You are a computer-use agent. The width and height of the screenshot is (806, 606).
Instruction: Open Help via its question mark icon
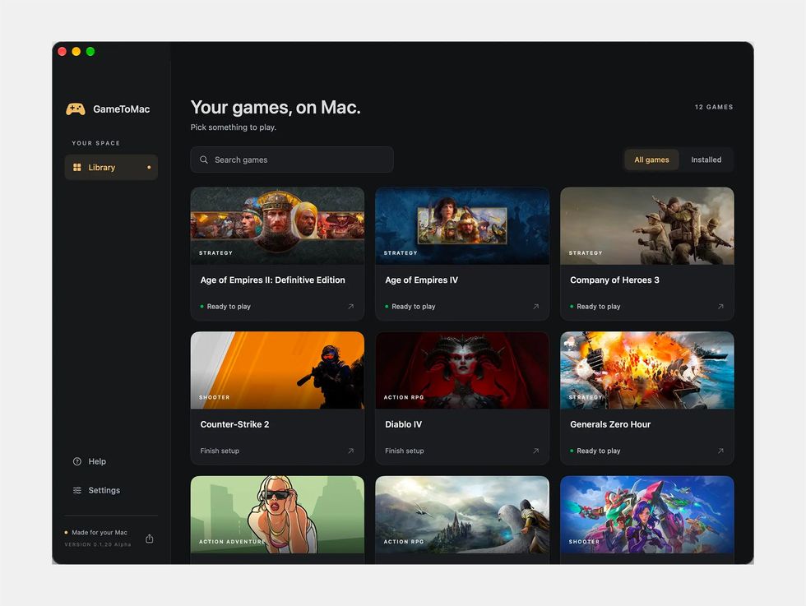click(77, 461)
